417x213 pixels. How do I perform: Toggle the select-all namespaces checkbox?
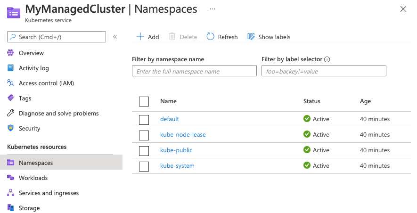pyautogui.click(x=144, y=101)
